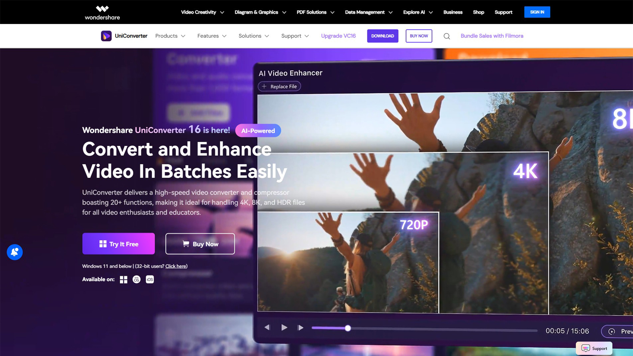This screenshot has width=633, height=356.
Task: Click the next frame playback icon
Action: [x=300, y=328]
